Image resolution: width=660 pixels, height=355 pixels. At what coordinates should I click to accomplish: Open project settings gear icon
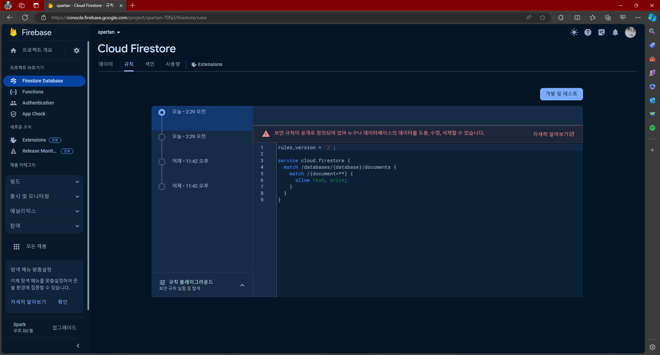[77, 51]
